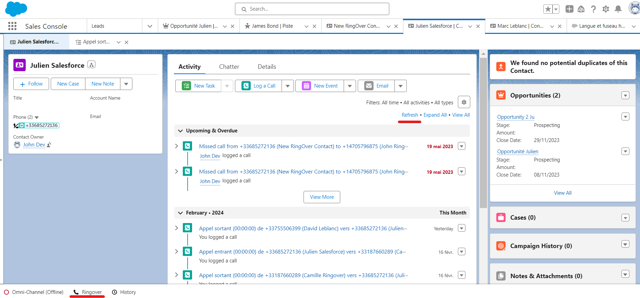Open John Dev contact owner link
The height and width of the screenshot is (298, 640).
pyautogui.click(x=34, y=145)
